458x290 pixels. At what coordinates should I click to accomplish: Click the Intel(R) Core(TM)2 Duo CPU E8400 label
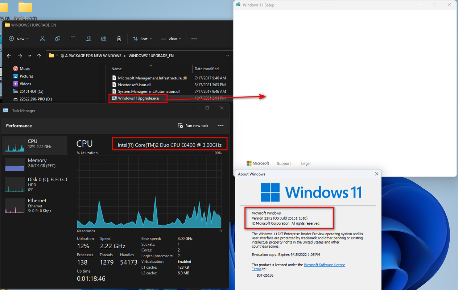[x=169, y=145]
